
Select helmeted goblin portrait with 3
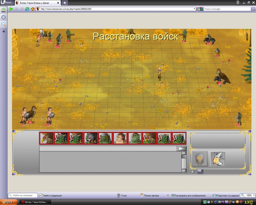point(105,138)
